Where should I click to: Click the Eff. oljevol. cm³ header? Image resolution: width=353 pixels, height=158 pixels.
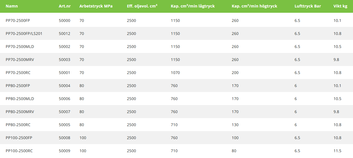pos(142,6)
